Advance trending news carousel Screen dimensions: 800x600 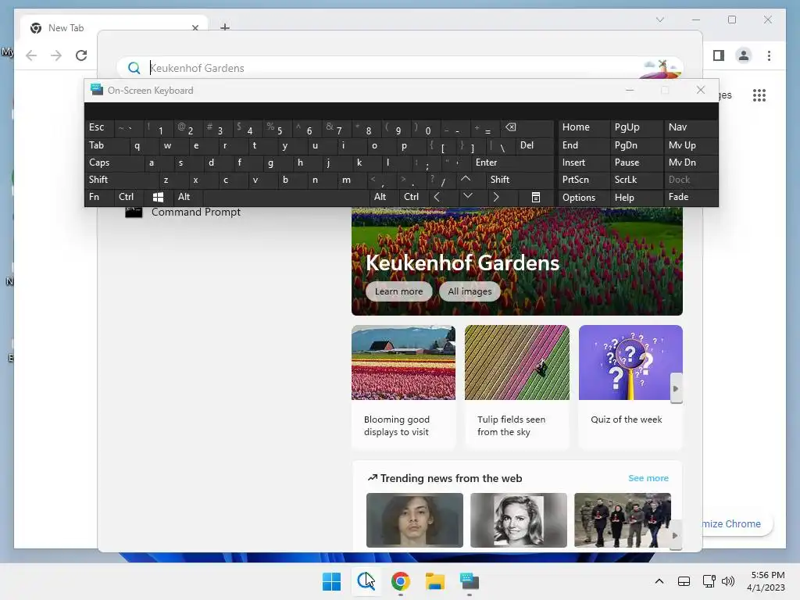(675, 536)
